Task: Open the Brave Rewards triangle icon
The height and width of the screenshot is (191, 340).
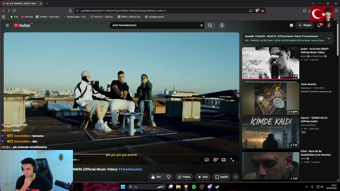Action: click(x=262, y=11)
